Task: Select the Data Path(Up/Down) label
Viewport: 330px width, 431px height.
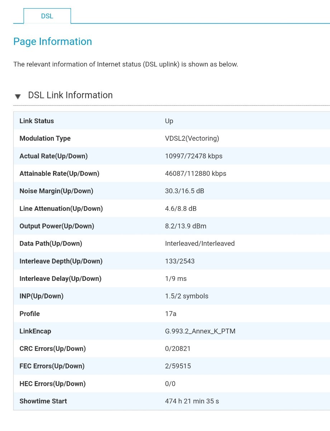Action: 51,244
